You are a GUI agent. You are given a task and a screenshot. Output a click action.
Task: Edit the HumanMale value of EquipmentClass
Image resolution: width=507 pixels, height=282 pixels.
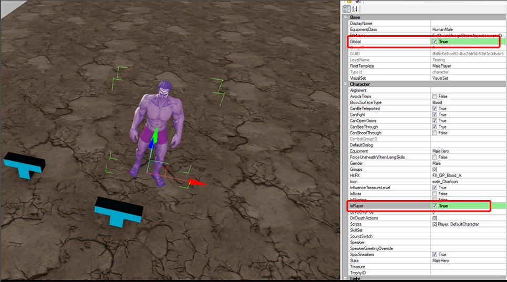click(x=443, y=29)
